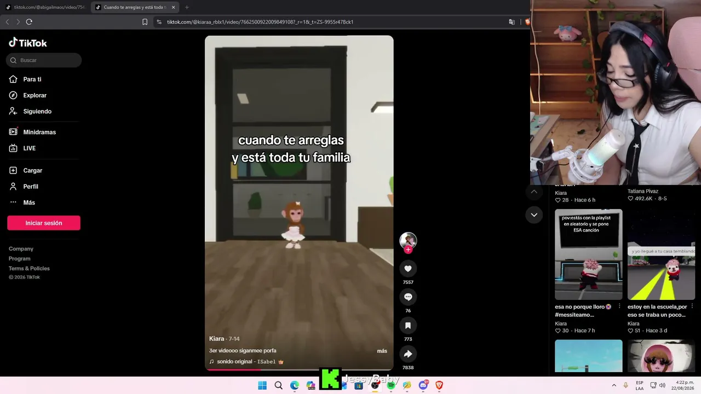Click the Iniciar sesión button
701x394 pixels.
tap(44, 223)
